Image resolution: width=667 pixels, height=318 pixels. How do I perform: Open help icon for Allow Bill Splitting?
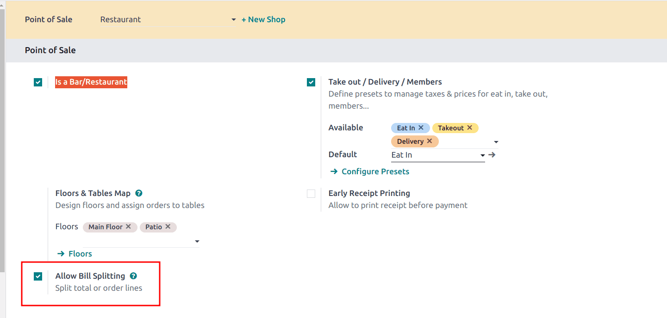pos(133,276)
